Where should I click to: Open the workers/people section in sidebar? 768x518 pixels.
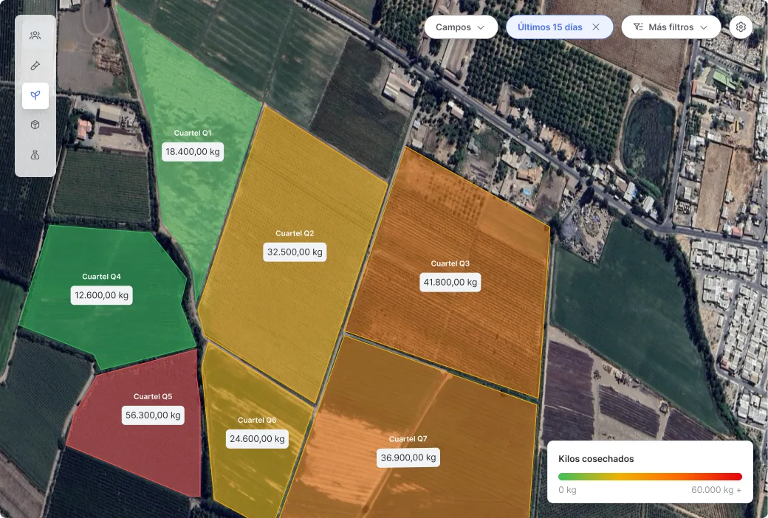[35, 35]
